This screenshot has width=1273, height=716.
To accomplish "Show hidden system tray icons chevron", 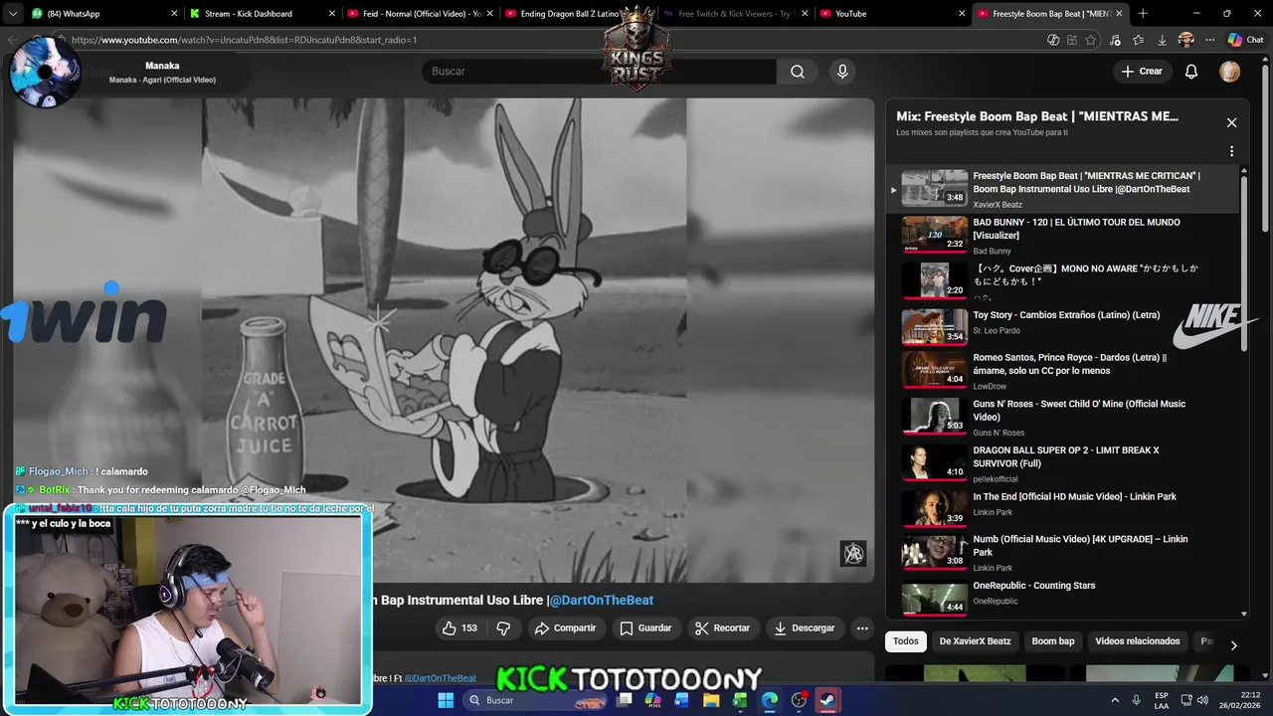I will [1114, 700].
